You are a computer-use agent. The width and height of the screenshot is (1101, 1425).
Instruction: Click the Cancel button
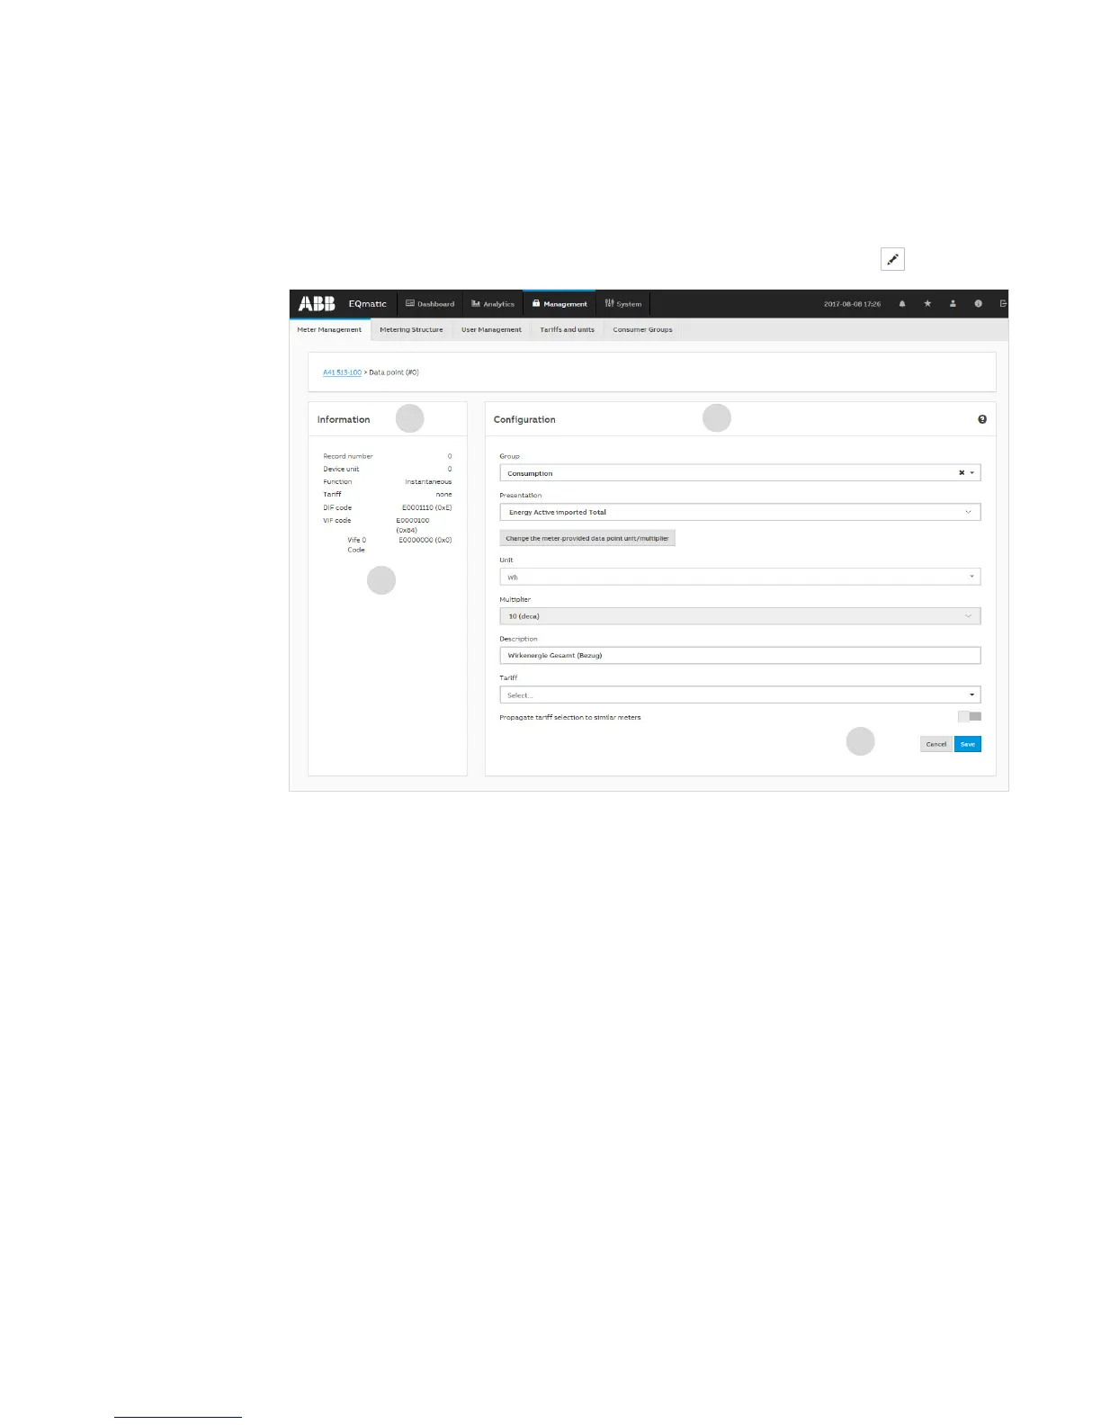[x=936, y=744]
